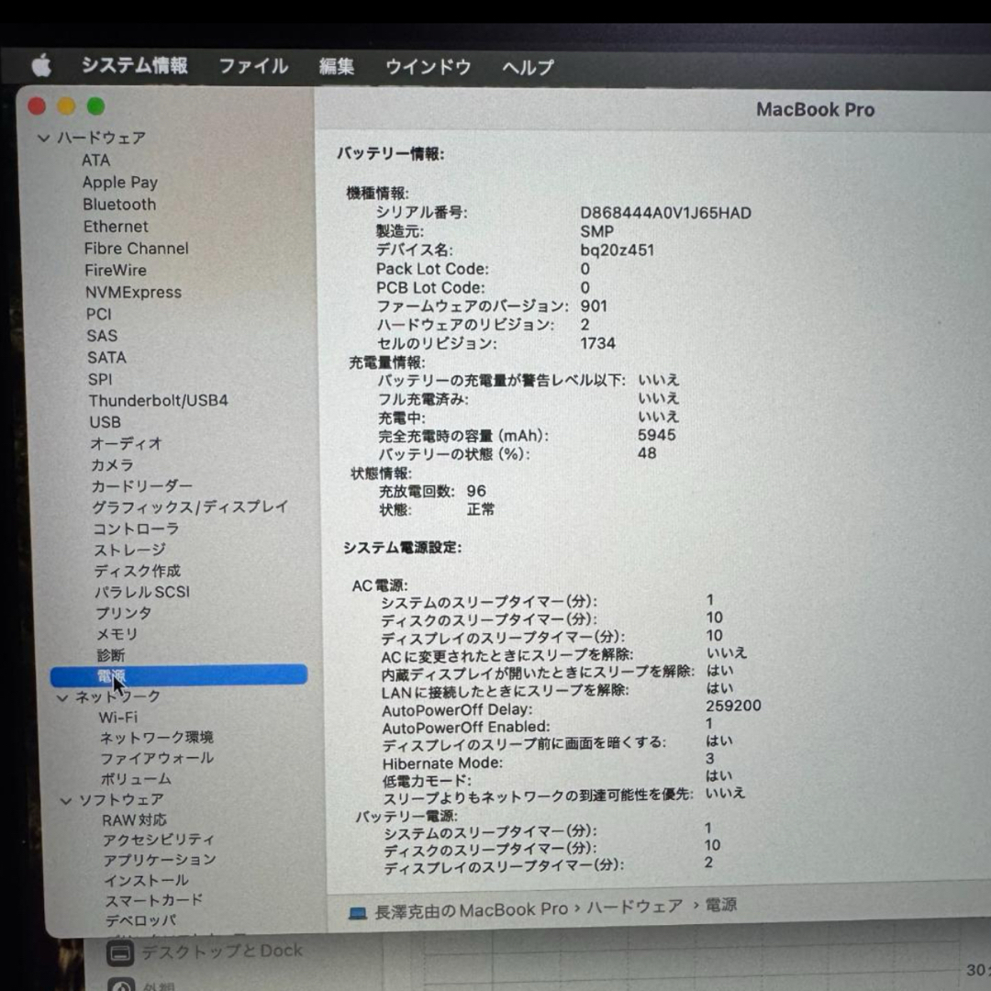Screen dimensions: 991x991
Task: Open the 編集 menu
Action: [x=336, y=66]
